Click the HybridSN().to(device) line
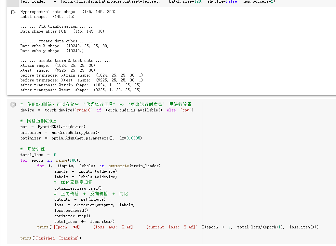This screenshot has height=246, width=336. (53, 127)
